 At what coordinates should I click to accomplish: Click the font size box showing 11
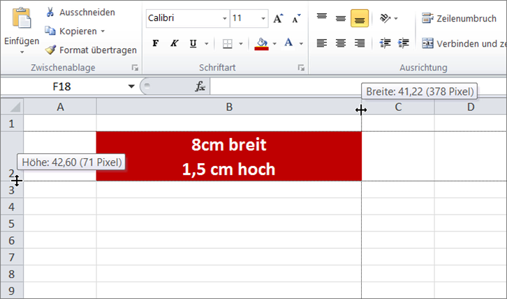tap(245, 18)
